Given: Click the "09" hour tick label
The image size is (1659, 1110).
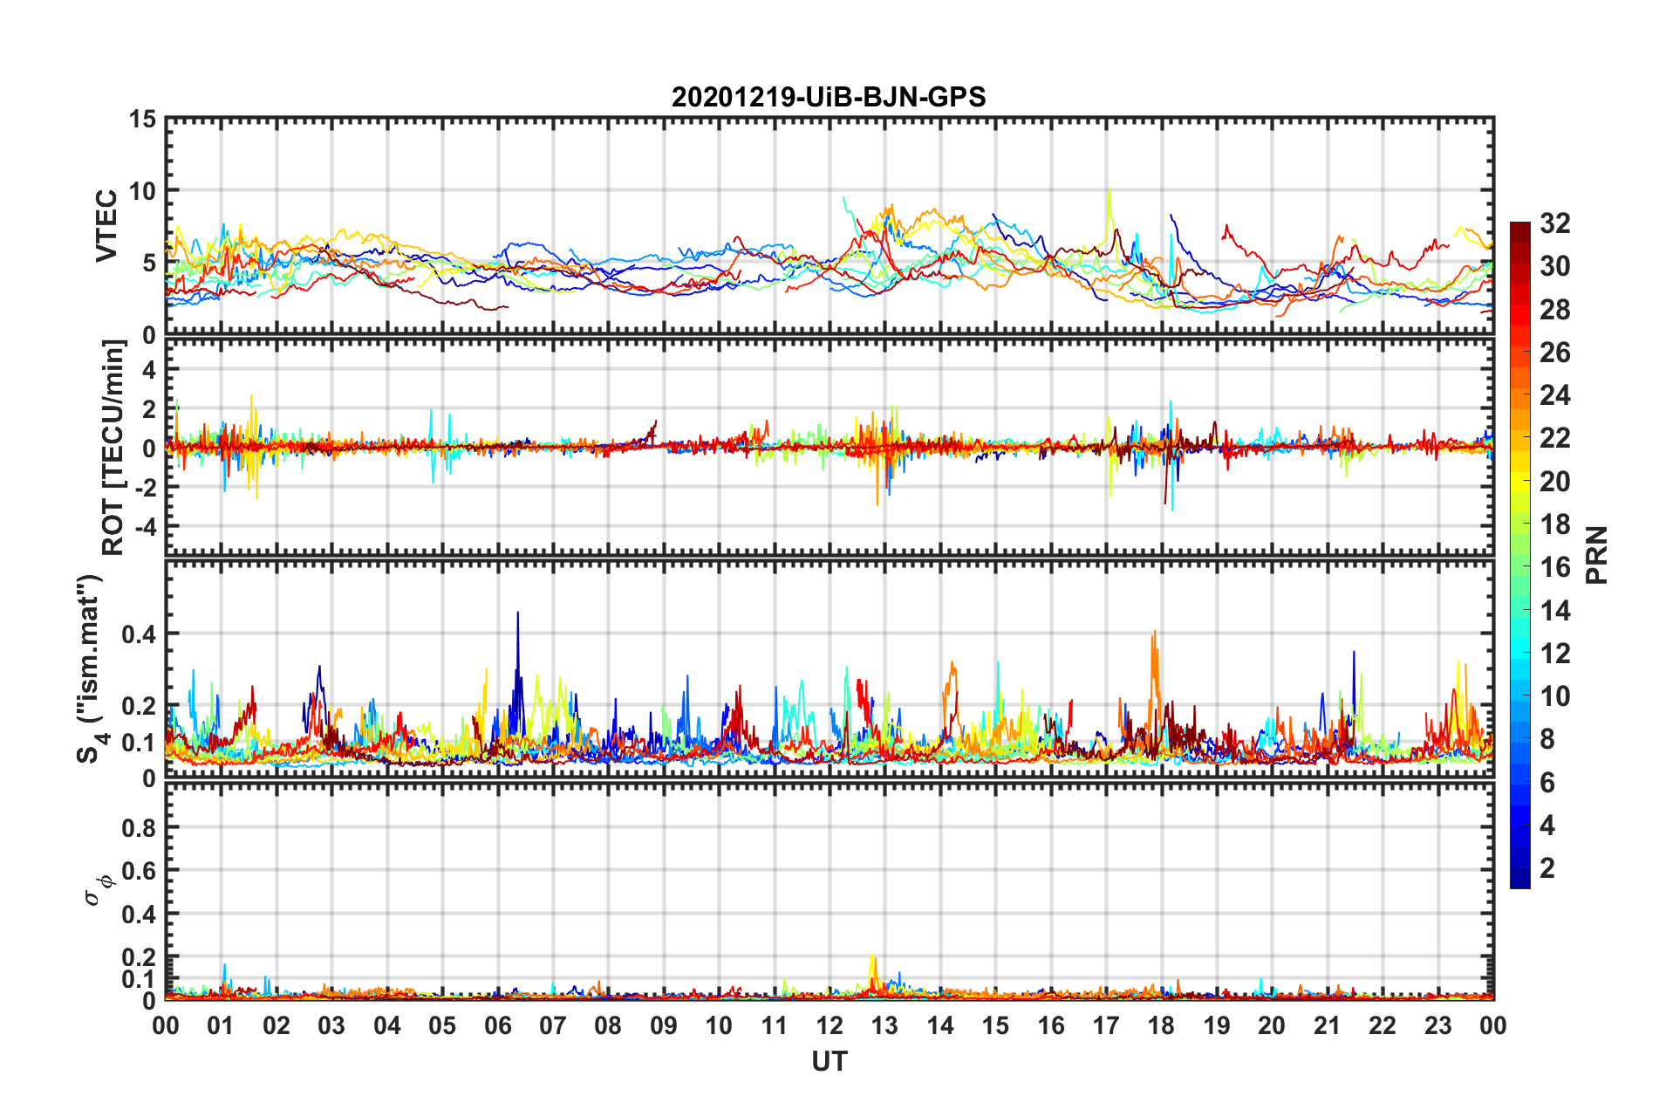Looking at the screenshot, I should [664, 1025].
